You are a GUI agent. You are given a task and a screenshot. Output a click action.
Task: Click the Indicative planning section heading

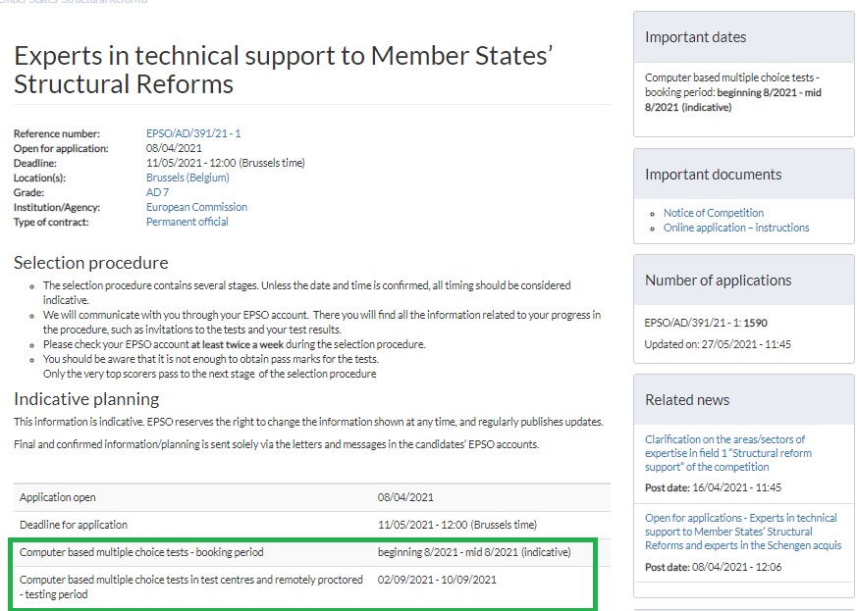(x=86, y=399)
